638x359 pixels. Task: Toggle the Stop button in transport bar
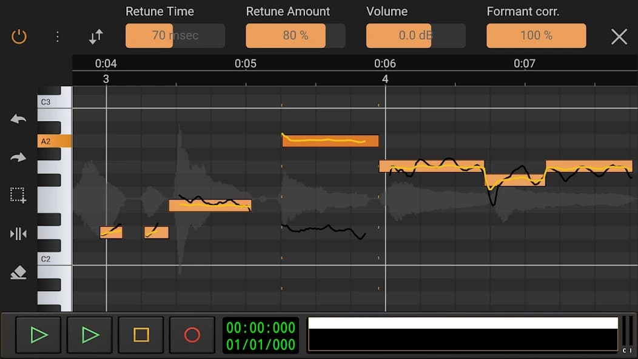141,335
